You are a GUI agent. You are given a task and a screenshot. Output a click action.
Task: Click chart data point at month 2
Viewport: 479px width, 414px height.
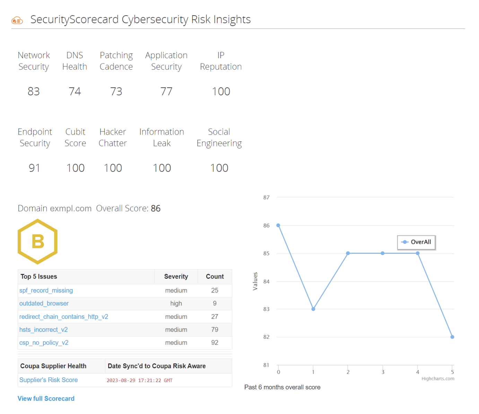[348, 253]
